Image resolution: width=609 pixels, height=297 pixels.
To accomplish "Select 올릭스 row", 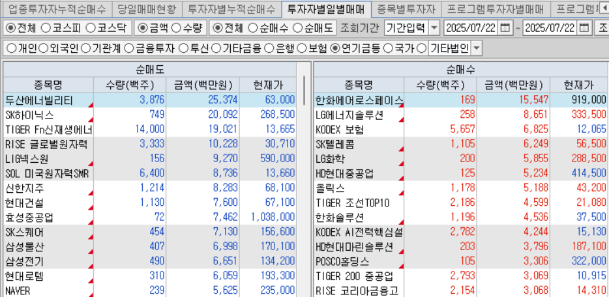I will pos(460,188).
